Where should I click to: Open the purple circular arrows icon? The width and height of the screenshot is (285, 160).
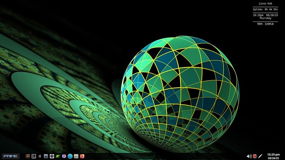pos(64,156)
